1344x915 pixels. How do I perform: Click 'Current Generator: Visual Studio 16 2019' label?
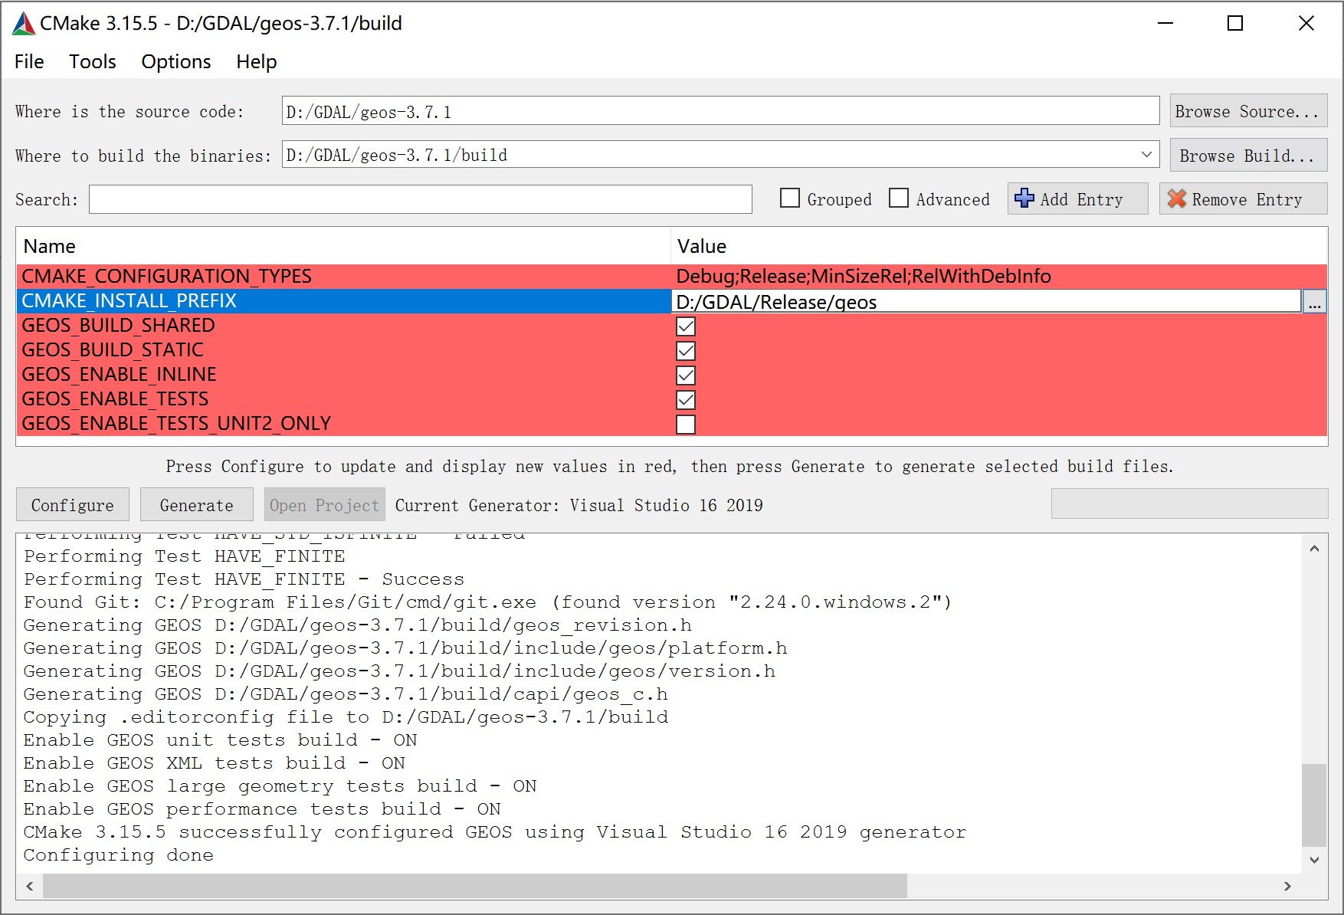[x=579, y=505]
